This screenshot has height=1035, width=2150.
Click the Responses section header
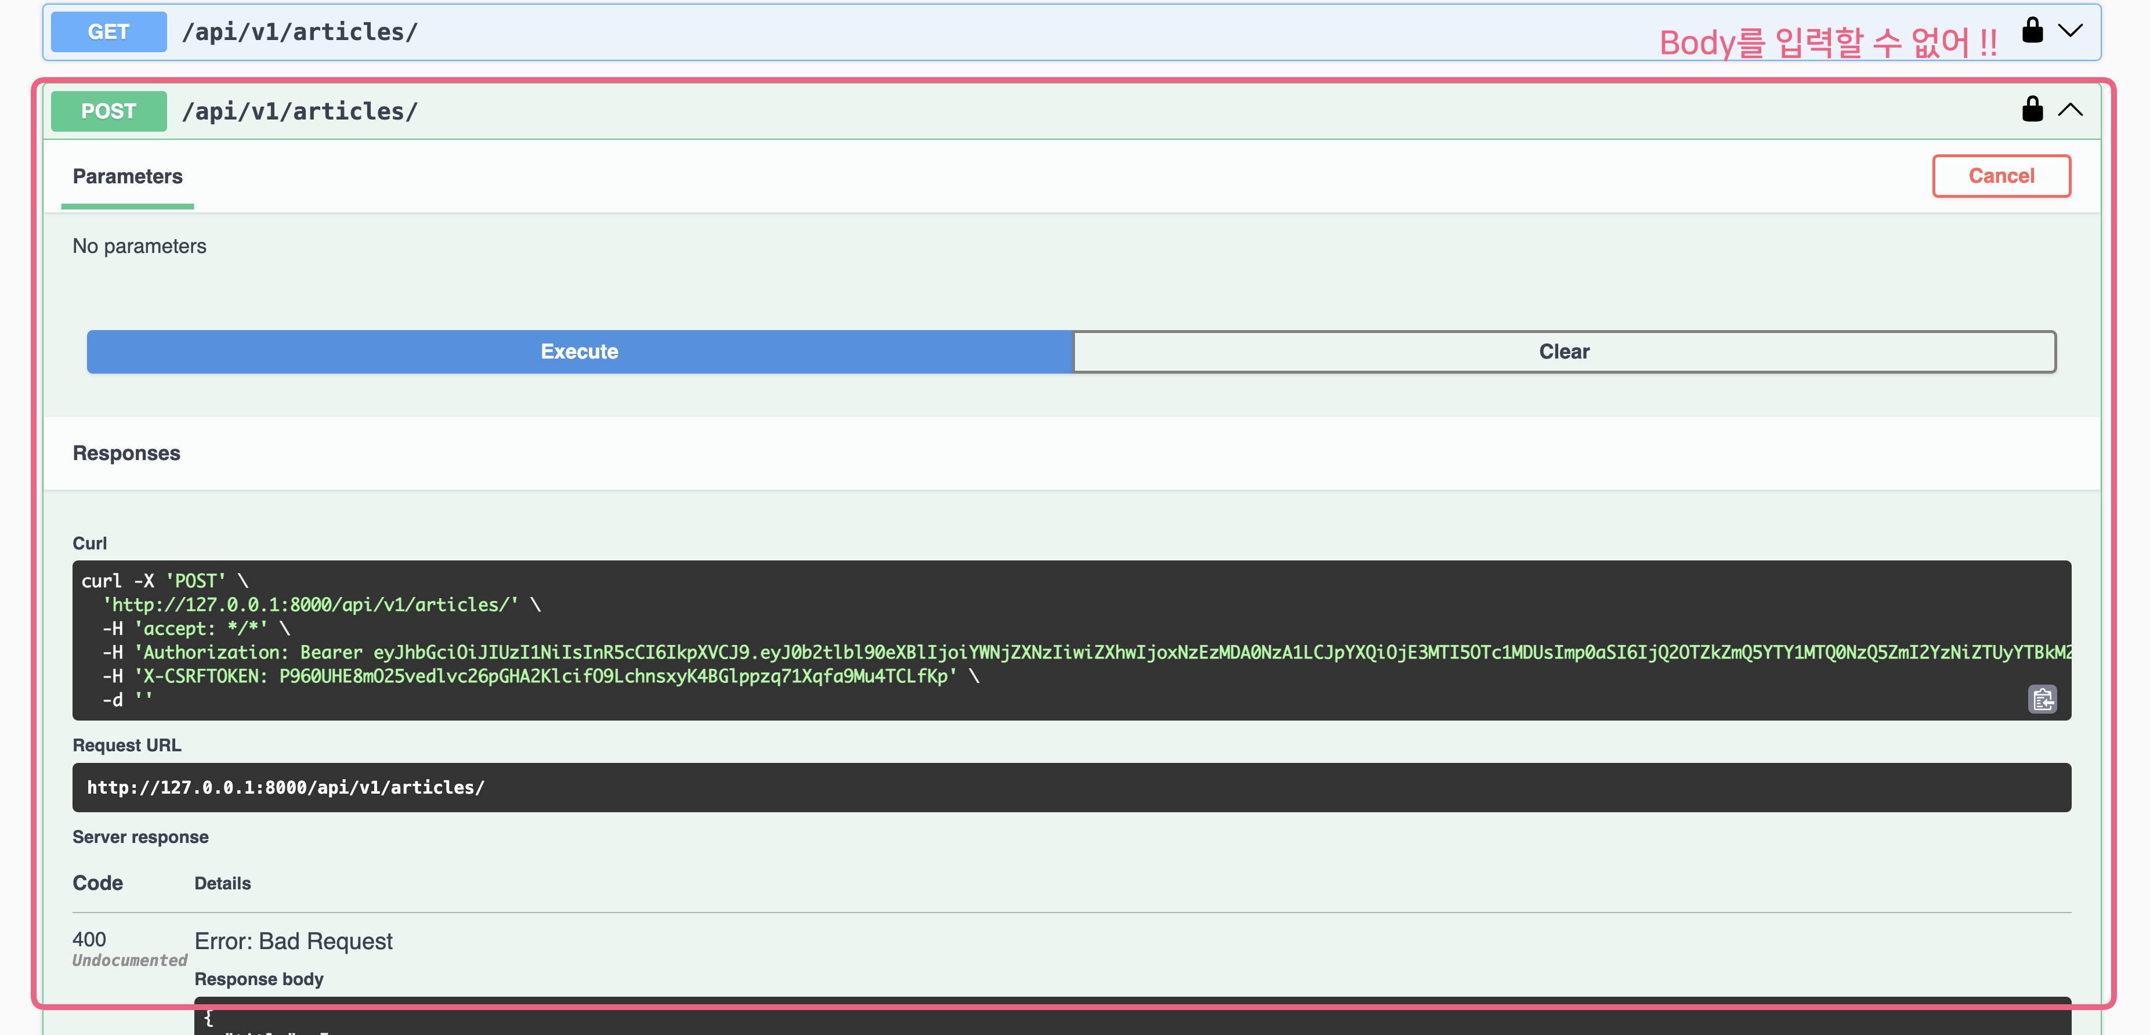tap(126, 453)
